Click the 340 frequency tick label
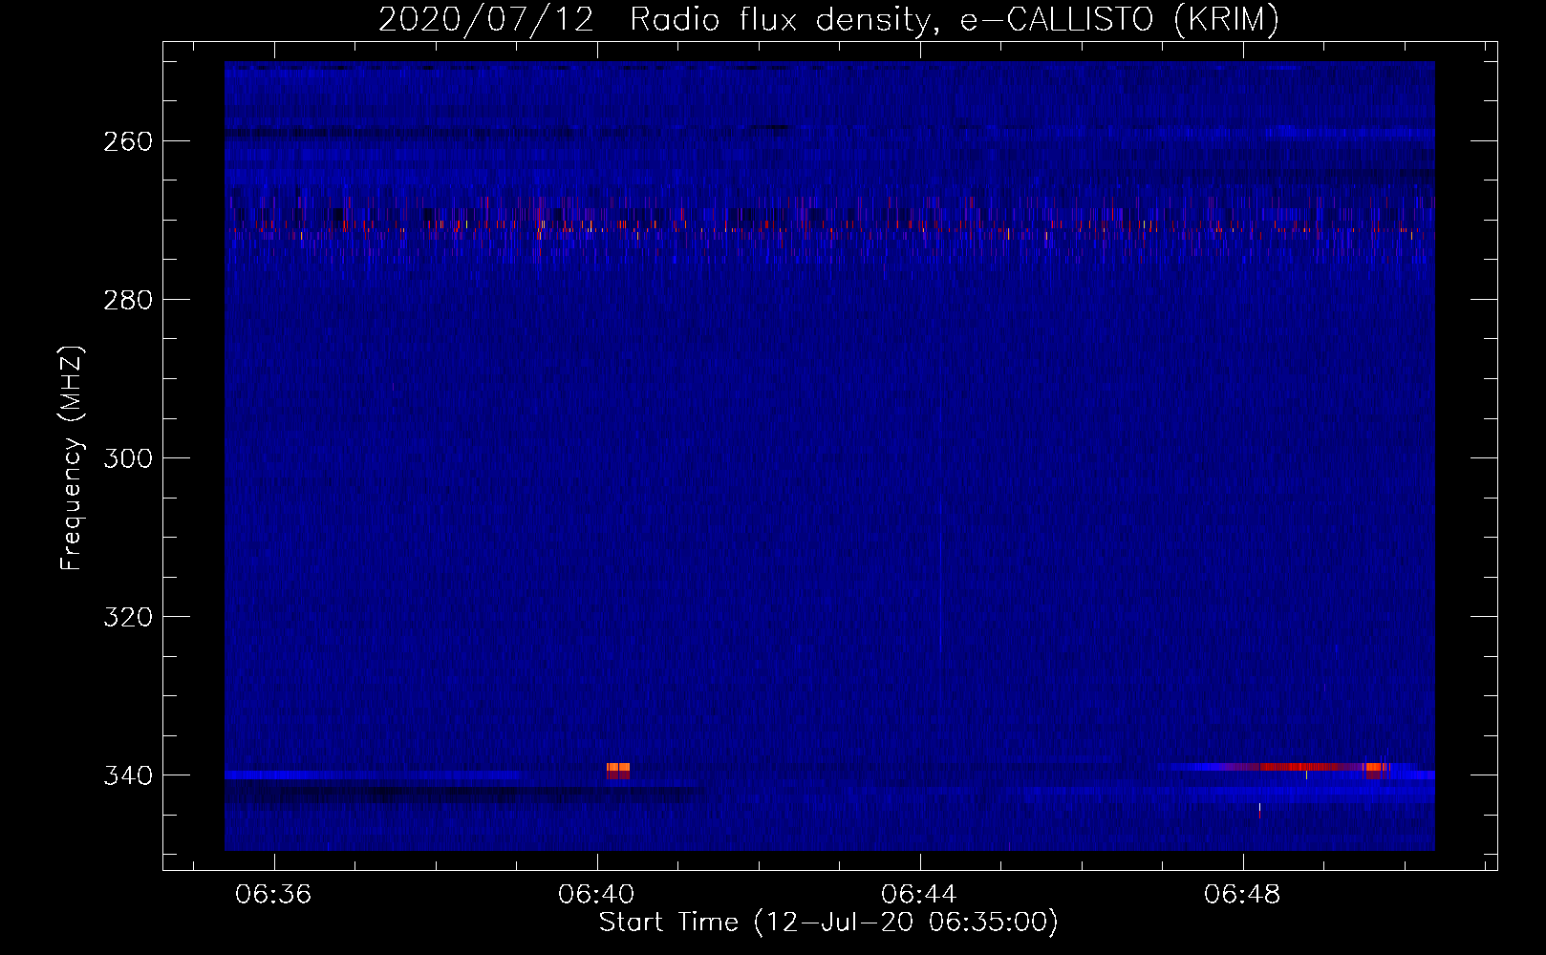The height and width of the screenshot is (955, 1546). 128,775
